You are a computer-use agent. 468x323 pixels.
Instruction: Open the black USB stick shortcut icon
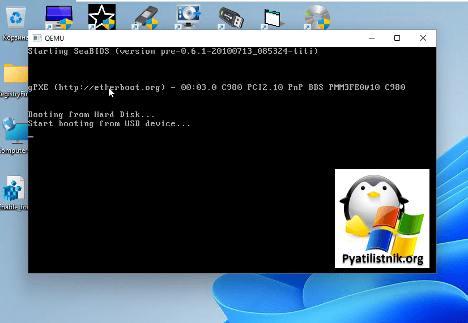[231, 17]
